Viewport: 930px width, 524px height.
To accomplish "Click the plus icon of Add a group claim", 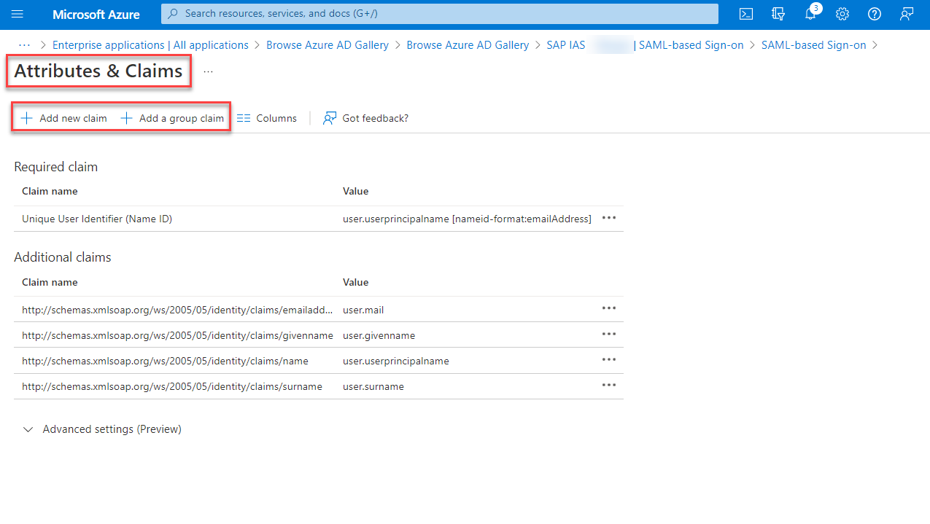I will pyautogui.click(x=126, y=118).
